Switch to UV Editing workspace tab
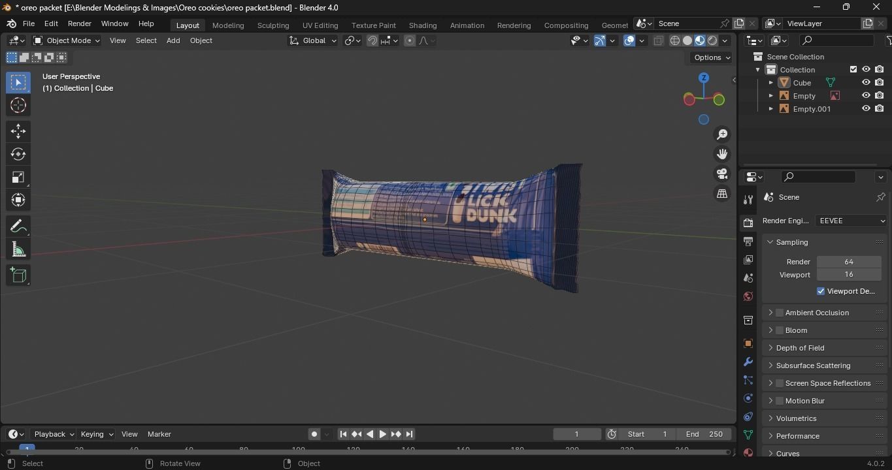Viewport: 892px width, 470px height. click(x=320, y=25)
